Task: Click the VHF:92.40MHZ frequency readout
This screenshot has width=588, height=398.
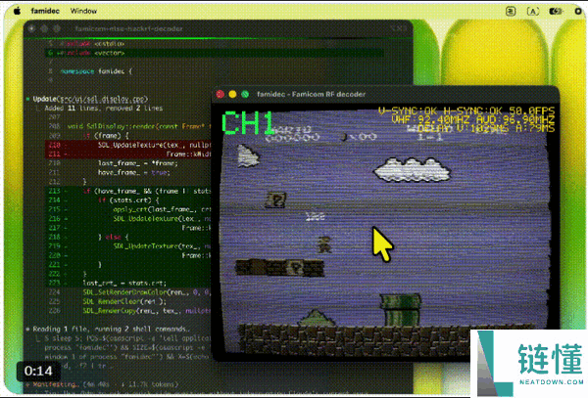Action: (x=430, y=119)
